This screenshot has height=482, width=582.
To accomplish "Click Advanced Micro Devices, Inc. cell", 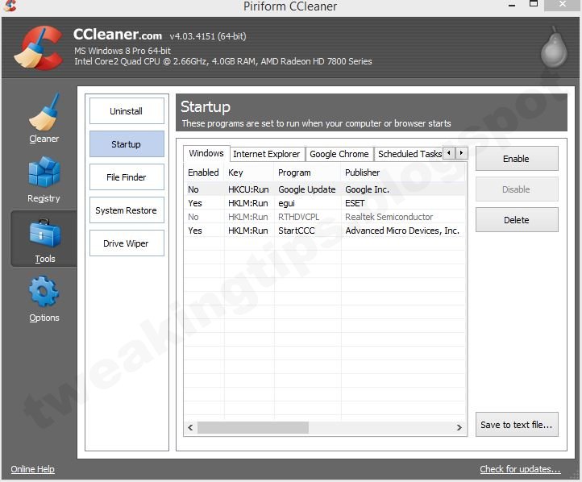I will (x=402, y=231).
